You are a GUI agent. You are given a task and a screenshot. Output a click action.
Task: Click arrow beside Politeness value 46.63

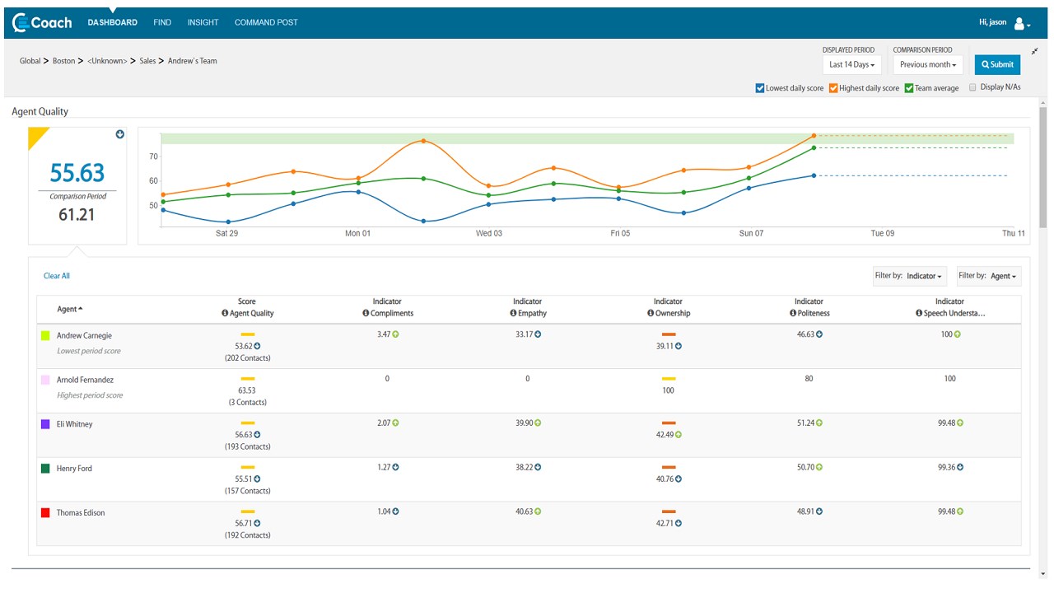click(x=818, y=334)
